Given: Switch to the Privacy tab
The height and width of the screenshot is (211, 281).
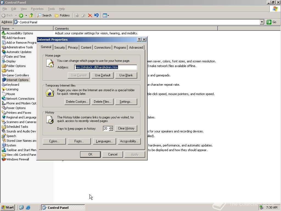Looking at the screenshot, I should pos(73,48).
